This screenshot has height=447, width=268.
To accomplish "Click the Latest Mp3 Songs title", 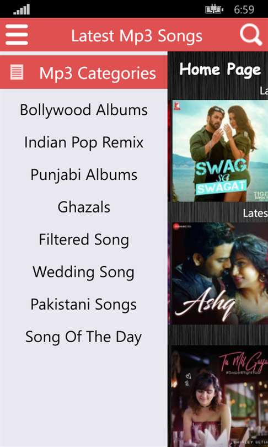I will (137, 36).
